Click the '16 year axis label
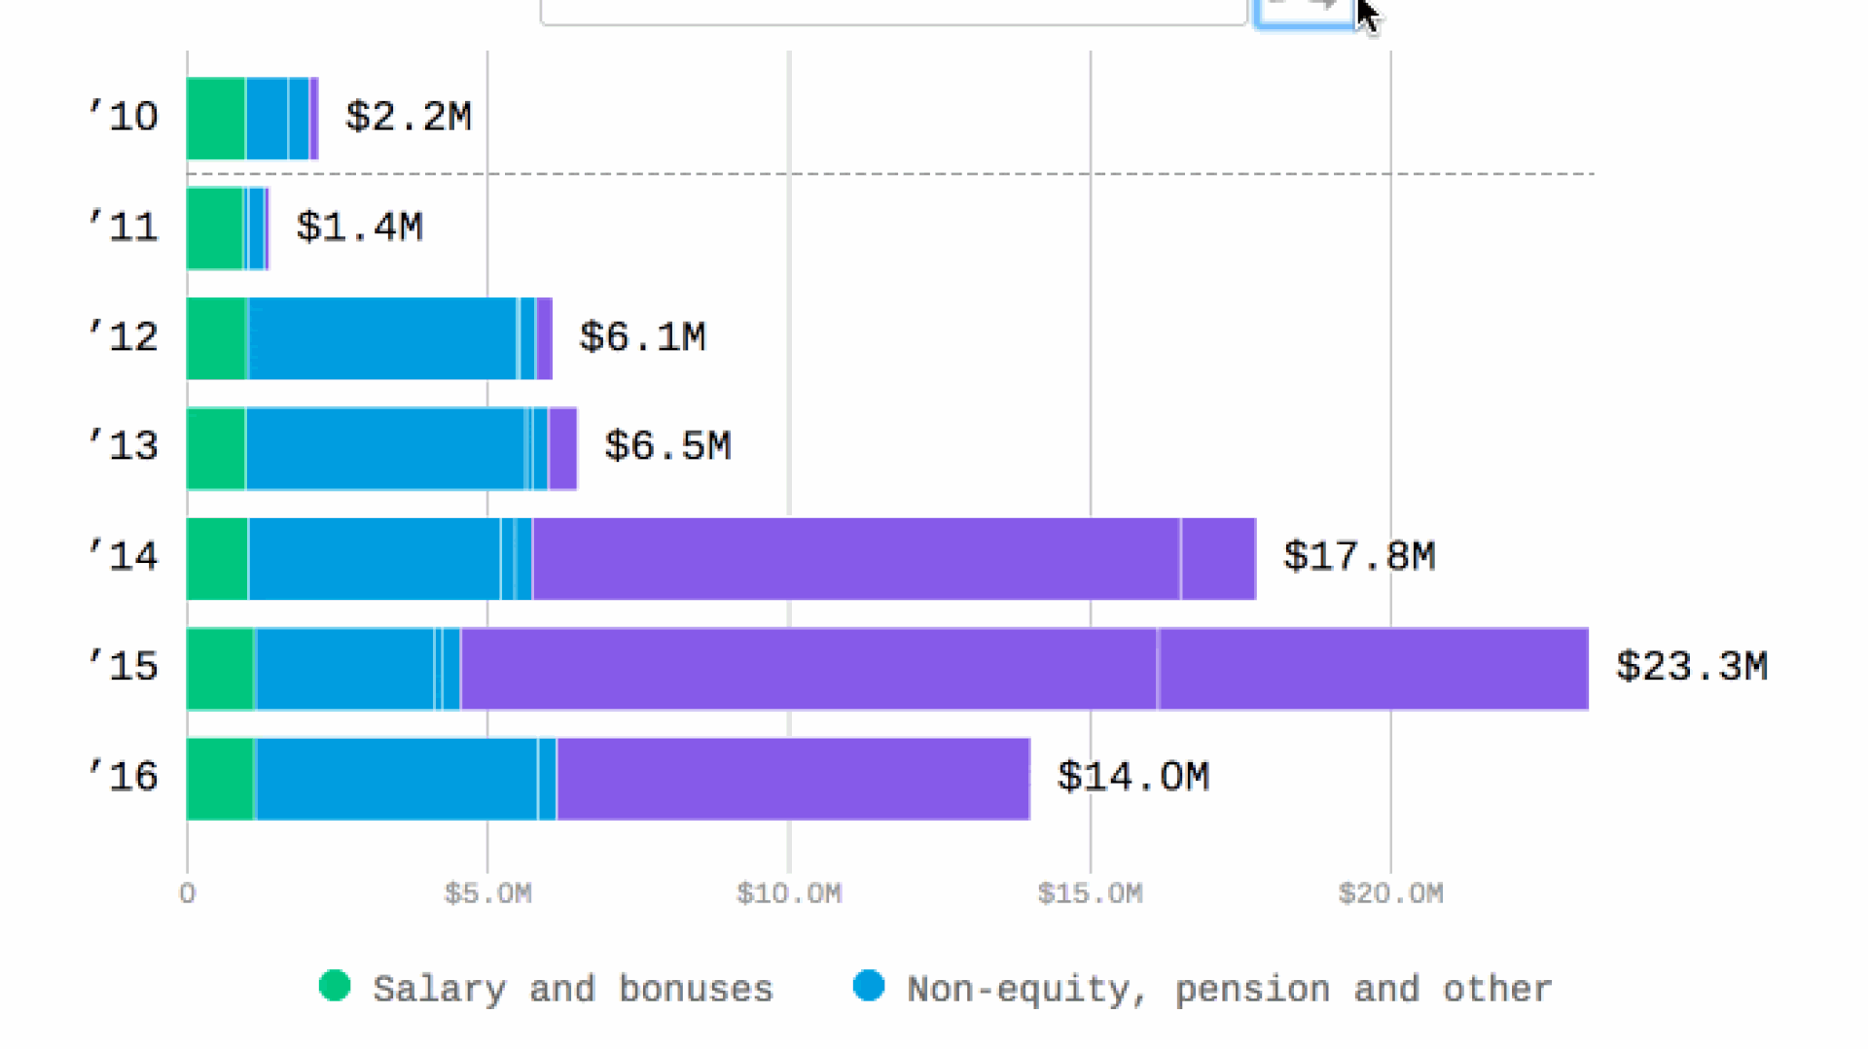 tap(124, 777)
